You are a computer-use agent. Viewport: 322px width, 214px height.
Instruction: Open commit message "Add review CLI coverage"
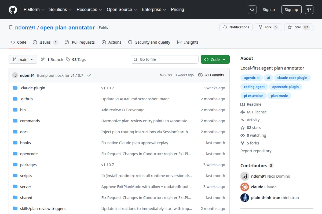(123, 110)
